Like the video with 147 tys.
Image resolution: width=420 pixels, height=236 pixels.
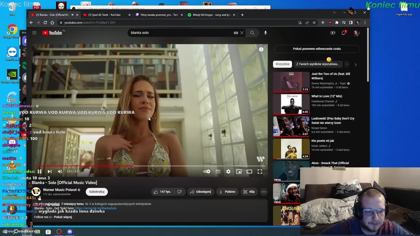162,192
